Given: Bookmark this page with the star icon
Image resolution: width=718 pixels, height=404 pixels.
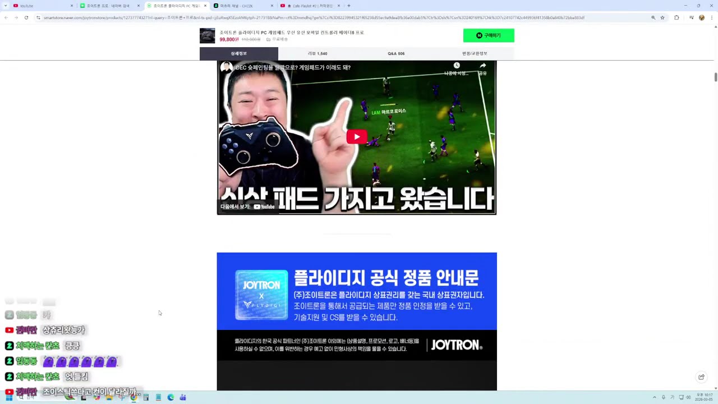Looking at the screenshot, I should point(662,17).
